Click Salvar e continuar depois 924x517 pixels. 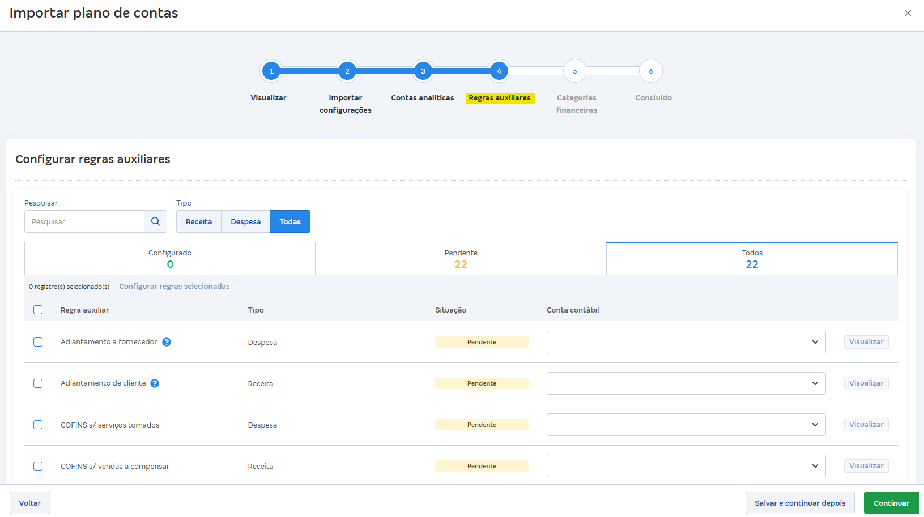(799, 503)
